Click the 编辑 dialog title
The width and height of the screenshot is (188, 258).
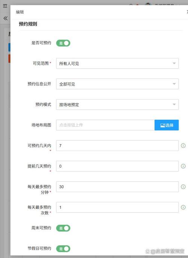click(20, 12)
